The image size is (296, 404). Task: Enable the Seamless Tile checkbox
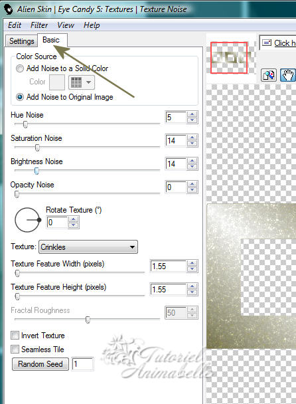[x=15, y=350]
